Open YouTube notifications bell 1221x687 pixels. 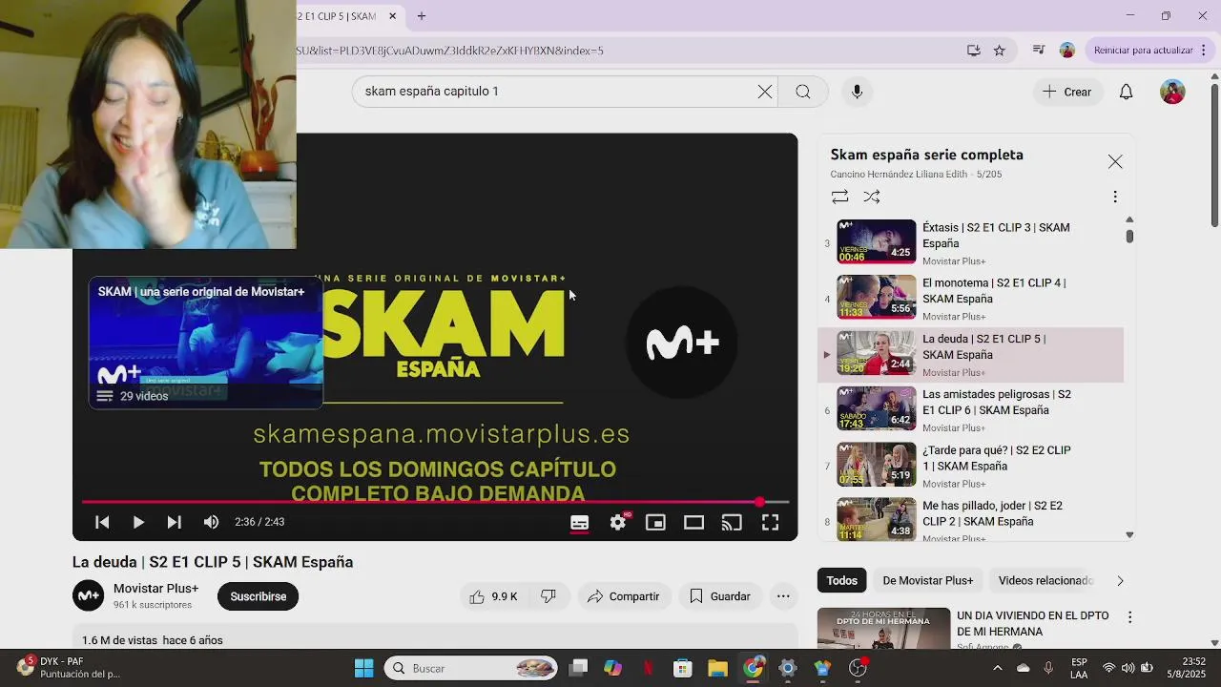(1127, 92)
